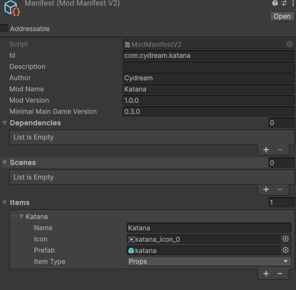Add a new Scenes entry

point(266,189)
